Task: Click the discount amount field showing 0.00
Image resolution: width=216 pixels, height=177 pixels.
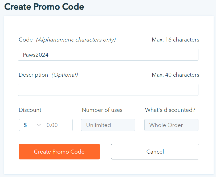Action: (x=57, y=125)
